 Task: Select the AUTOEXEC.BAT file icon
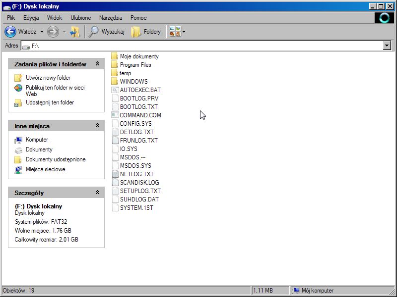(x=115, y=90)
